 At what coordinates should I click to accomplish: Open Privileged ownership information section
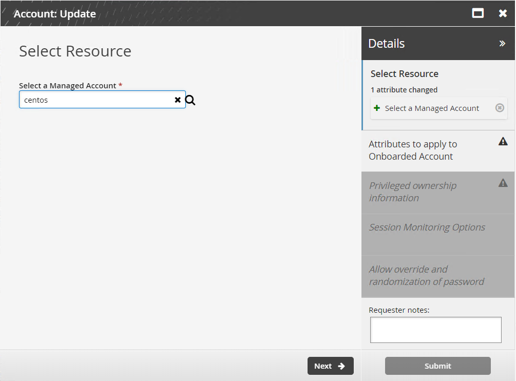point(413,192)
